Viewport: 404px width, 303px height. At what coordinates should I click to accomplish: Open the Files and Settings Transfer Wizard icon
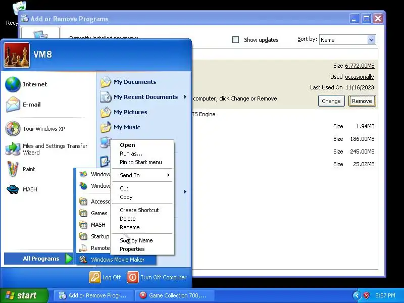13,149
